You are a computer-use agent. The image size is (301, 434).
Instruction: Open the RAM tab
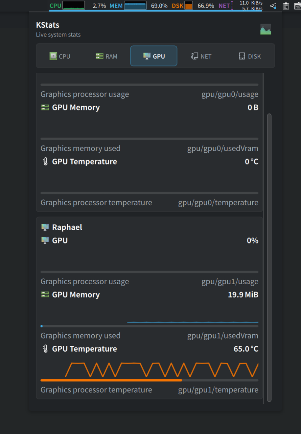pyautogui.click(x=106, y=56)
